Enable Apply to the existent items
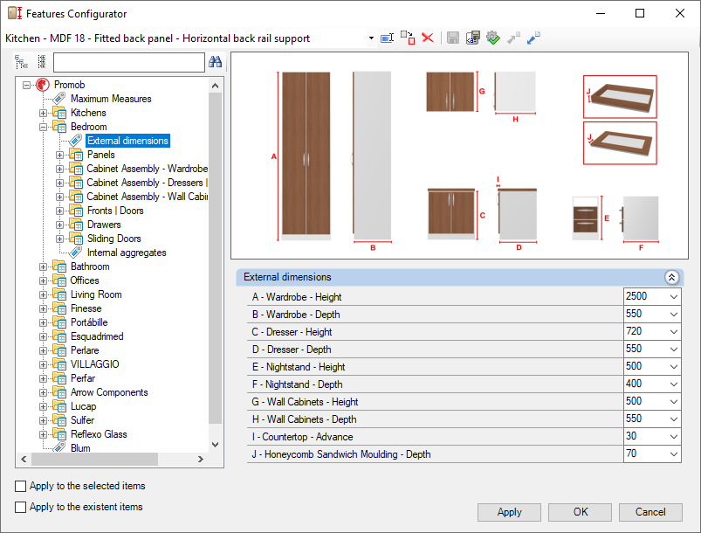Image resolution: width=701 pixels, height=533 pixels. (21, 507)
